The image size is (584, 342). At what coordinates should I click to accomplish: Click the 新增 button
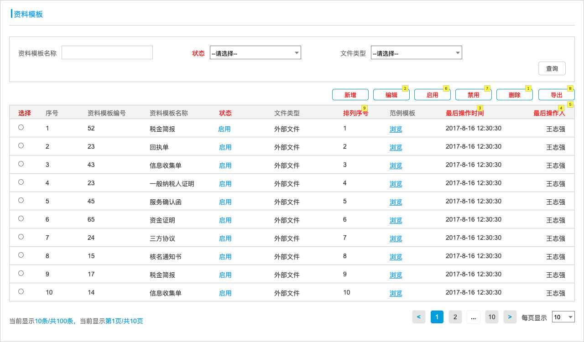coord(350,95)
